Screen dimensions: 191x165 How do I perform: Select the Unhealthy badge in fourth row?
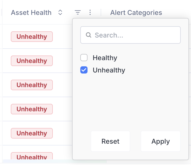tap(32, 109)
